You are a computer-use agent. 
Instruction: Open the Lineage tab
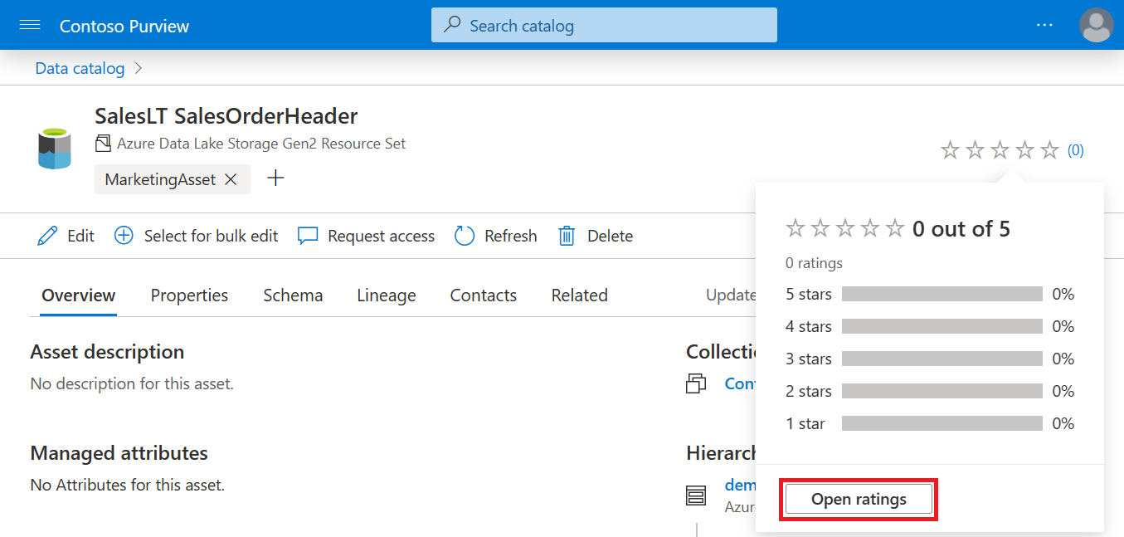[387, 295]
